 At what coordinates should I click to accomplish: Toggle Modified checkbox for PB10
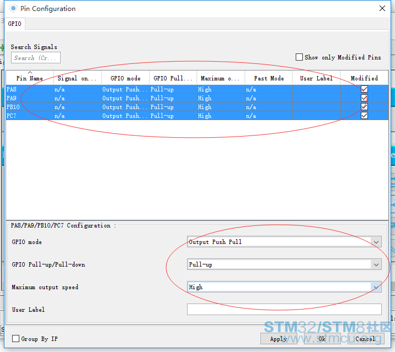click(x=364, y=107)
